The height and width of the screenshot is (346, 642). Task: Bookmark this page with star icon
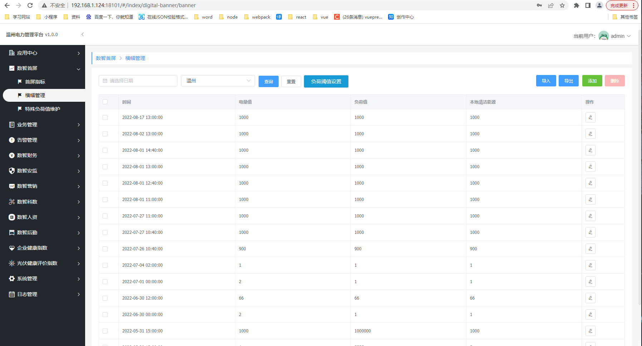tap(562, 5)
